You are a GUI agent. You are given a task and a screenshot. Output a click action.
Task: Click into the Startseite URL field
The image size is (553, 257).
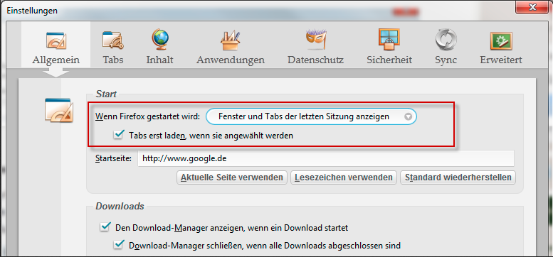(325, 158)
